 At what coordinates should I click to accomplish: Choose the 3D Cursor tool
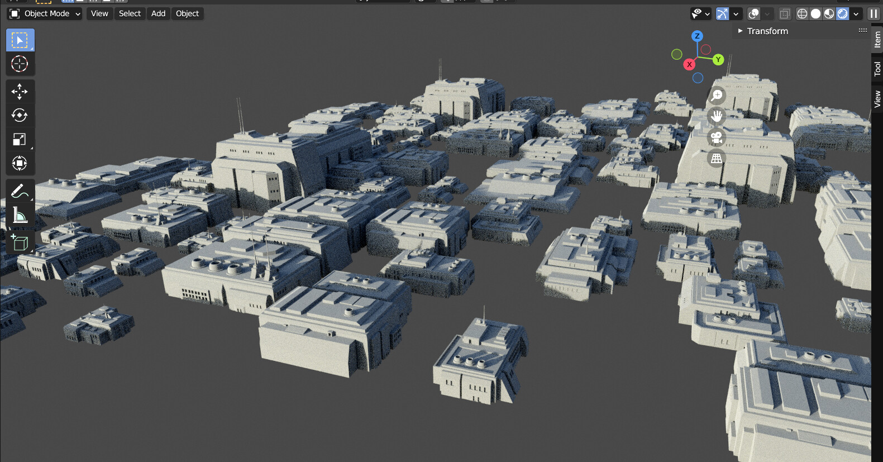(20, 64)
